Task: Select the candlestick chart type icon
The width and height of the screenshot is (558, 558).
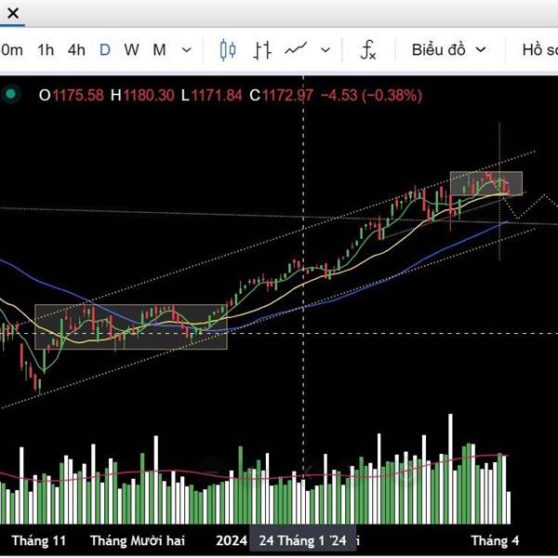Action: point(228,50)
